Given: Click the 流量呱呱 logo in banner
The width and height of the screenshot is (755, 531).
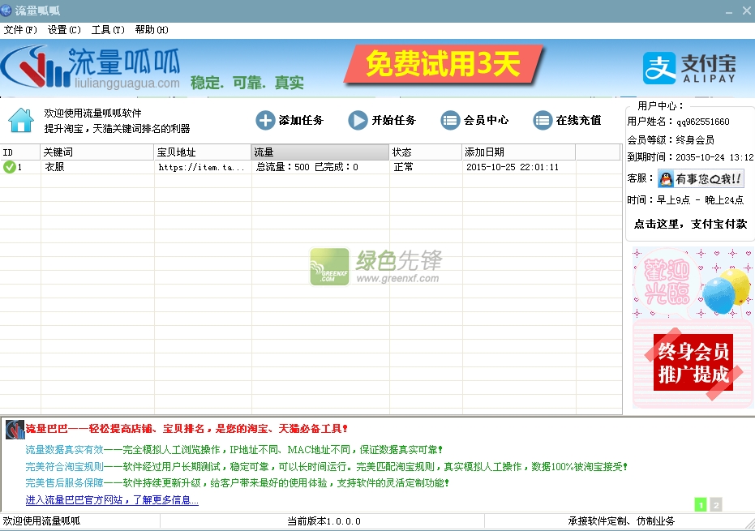Looking at the screenshot, I should click(91, 68).
